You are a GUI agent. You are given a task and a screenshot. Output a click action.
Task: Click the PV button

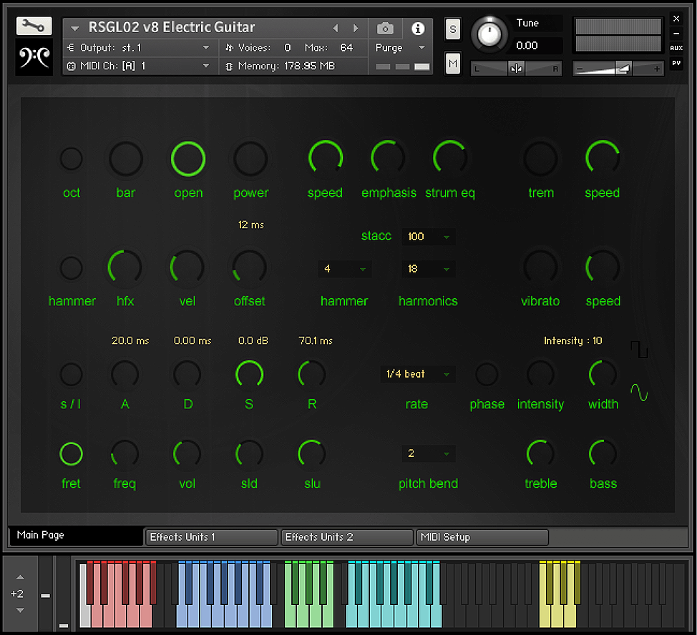tap(676, 63)
